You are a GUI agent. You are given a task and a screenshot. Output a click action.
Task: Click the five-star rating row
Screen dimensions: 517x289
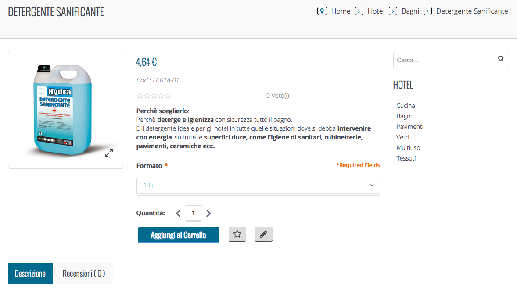point(154,96)
